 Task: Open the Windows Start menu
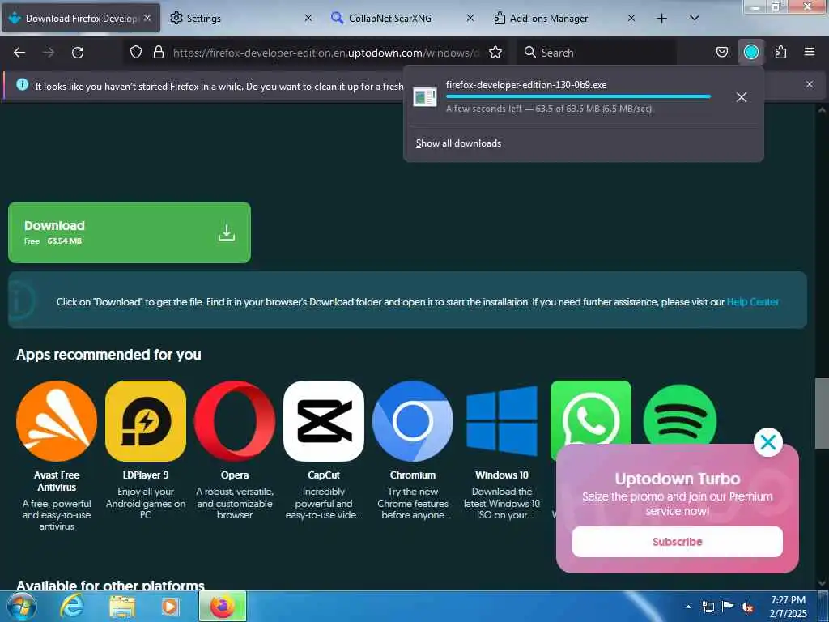click(x=21, y=606)
